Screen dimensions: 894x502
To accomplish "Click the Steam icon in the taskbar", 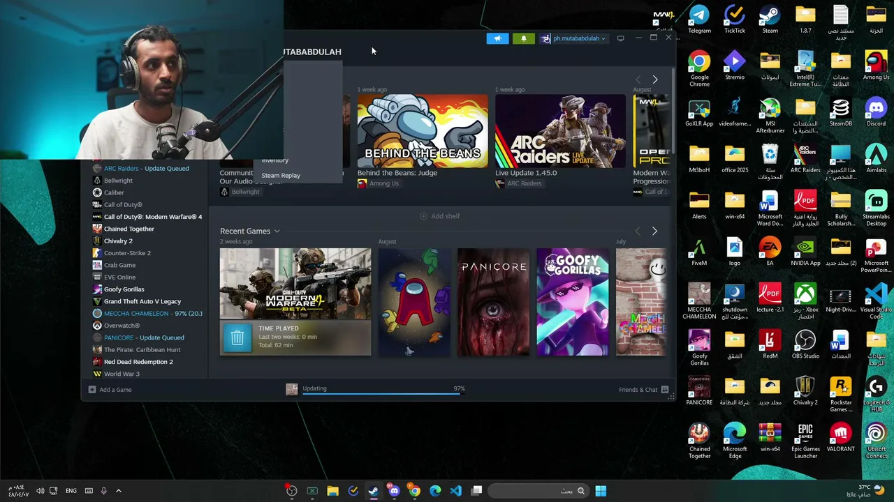I will [x=374, y=491].
